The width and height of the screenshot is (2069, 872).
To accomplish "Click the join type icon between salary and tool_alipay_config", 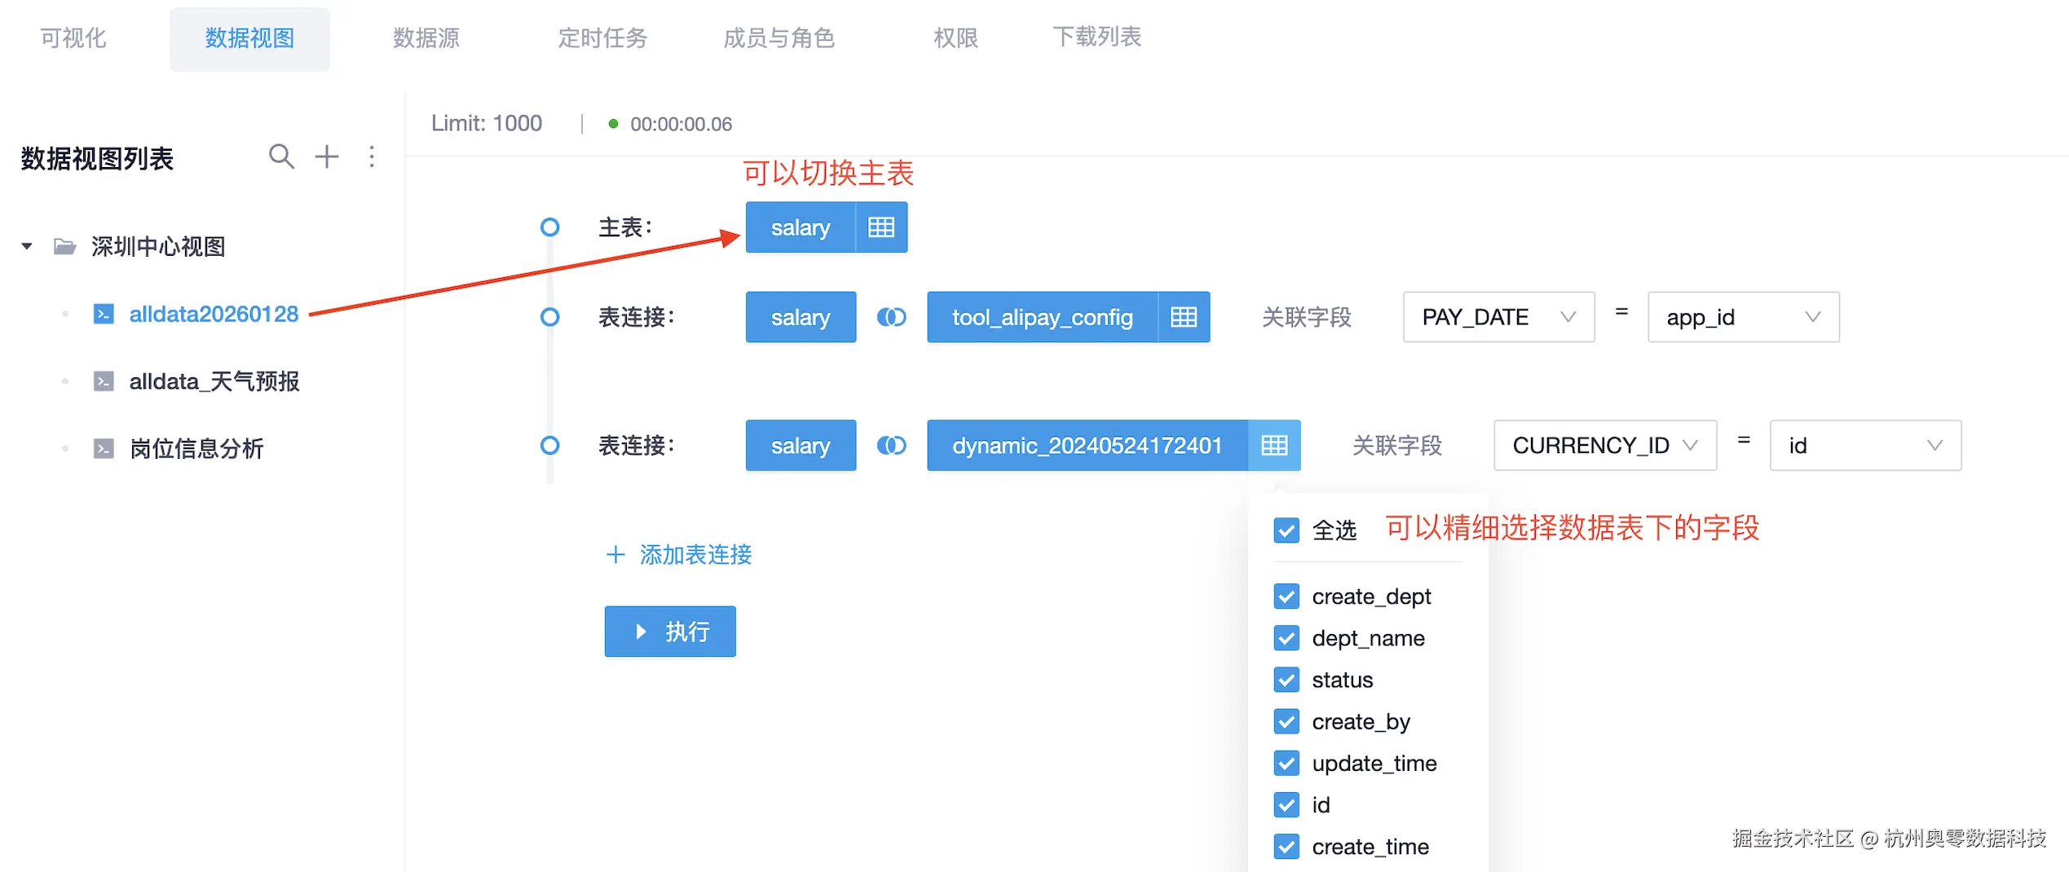I will [x=891, y=317].
